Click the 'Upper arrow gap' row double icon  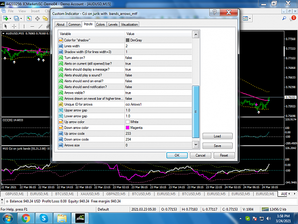(x=61, y=110)
